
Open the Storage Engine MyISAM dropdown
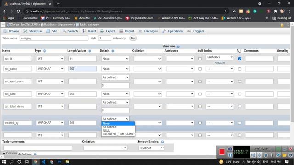tap(151, 148)
